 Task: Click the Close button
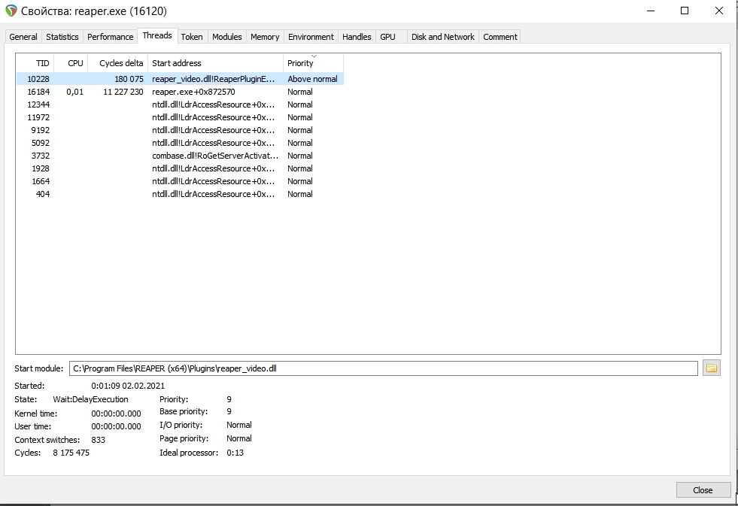tap(703, 490)
